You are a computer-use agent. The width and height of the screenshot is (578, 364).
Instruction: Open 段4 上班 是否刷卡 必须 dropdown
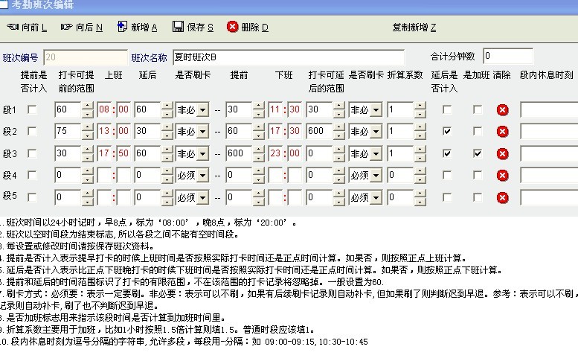coord(201,176)
